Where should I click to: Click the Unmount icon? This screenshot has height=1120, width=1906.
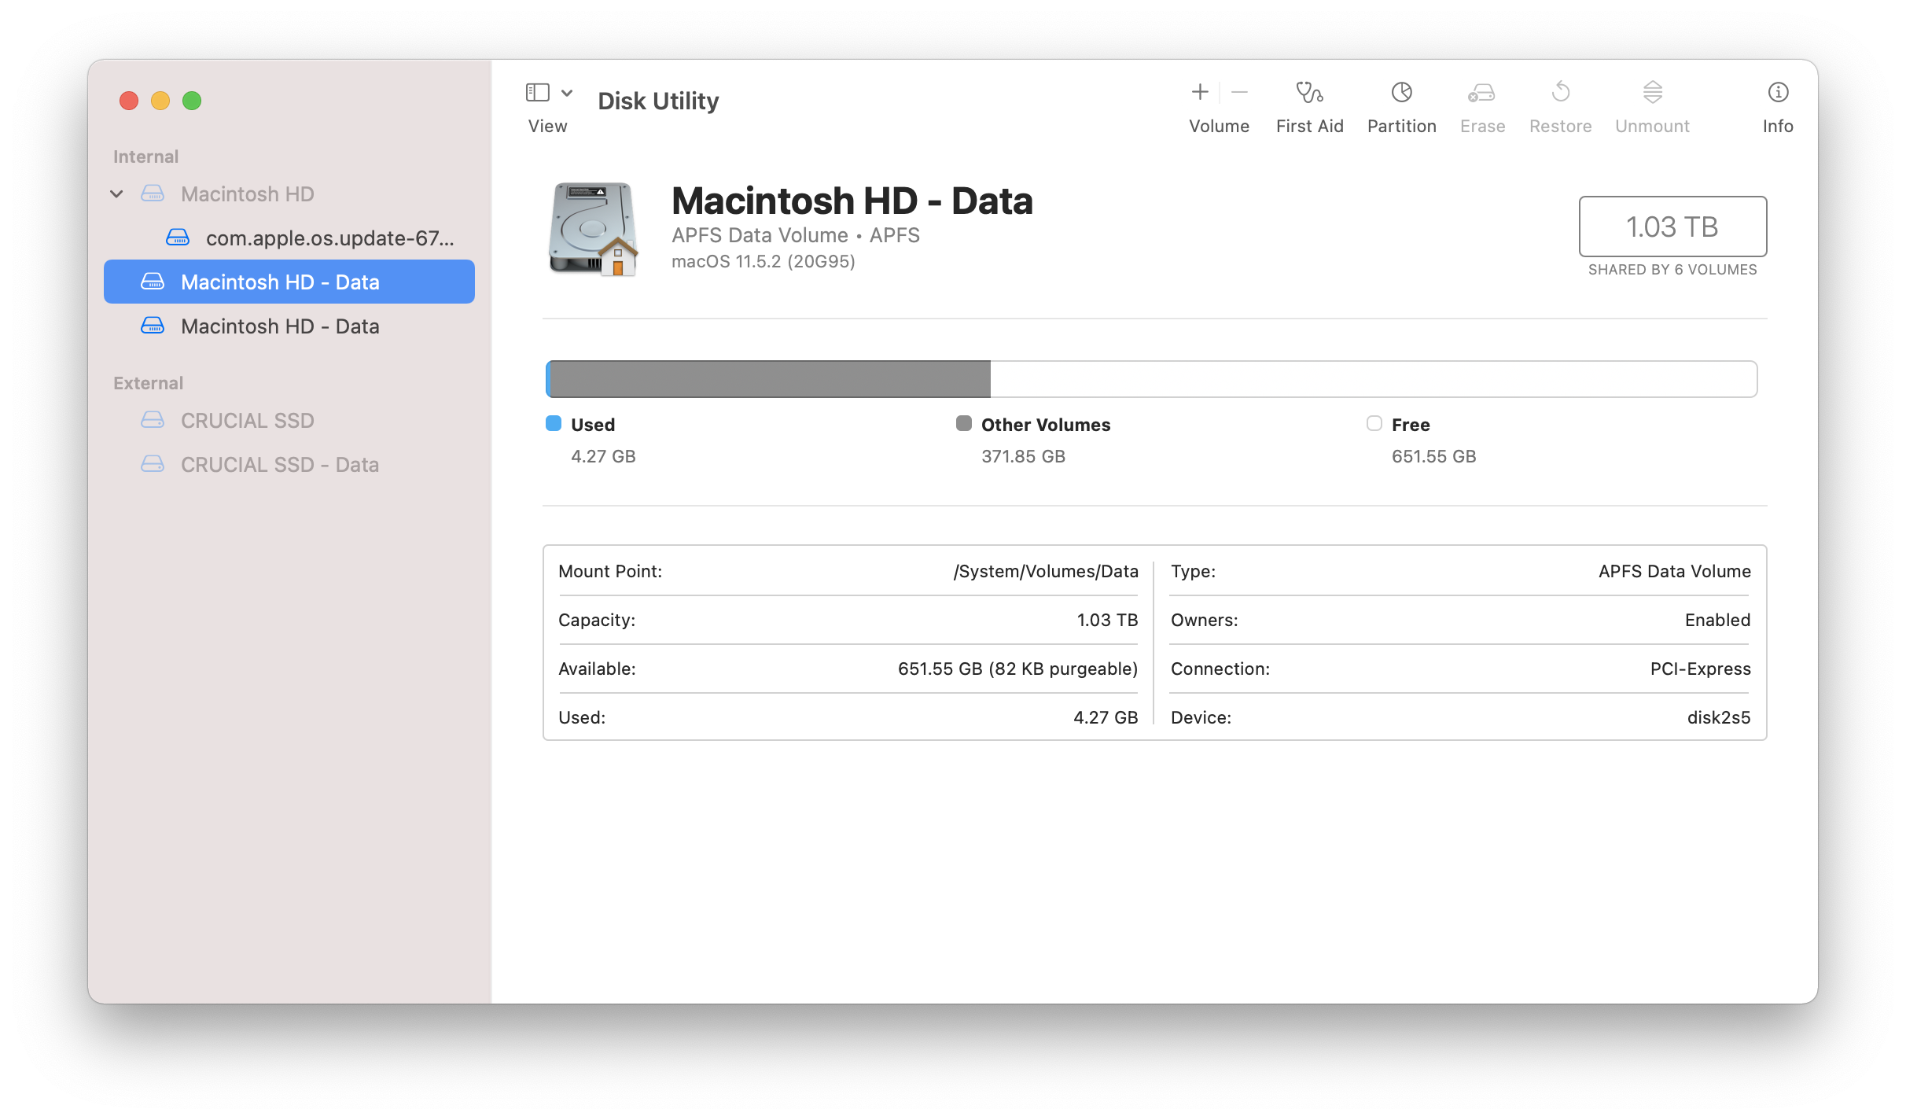(x=1652, y=93)
